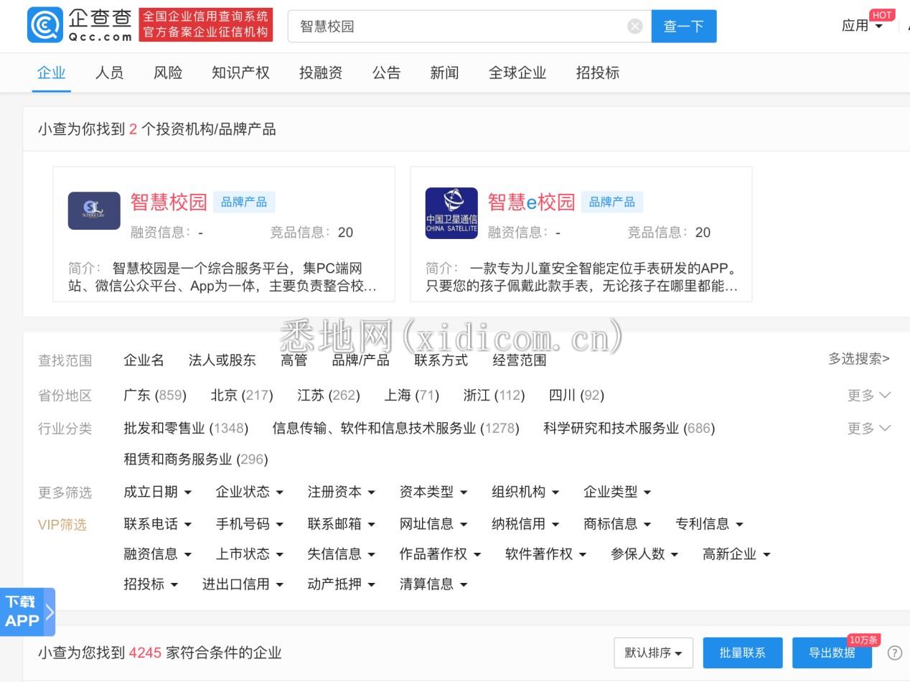This screenshot has height=682, width=910.
Task: Click the 导出数据 button
Action: click(x=832, y=653)
